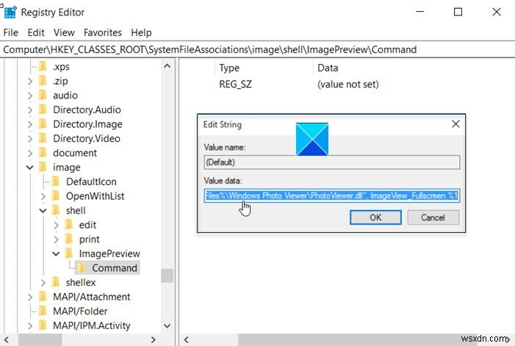Expand the .zip key
The image size is (515, 346).
point(30,81)
